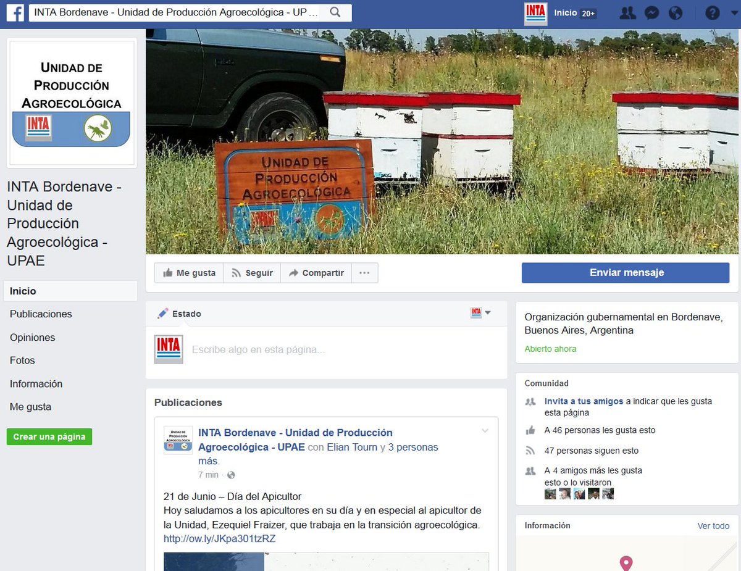Viewport: 741px width, 571px height.
Task: Click the Estado tab label
Action: (186, 314)
